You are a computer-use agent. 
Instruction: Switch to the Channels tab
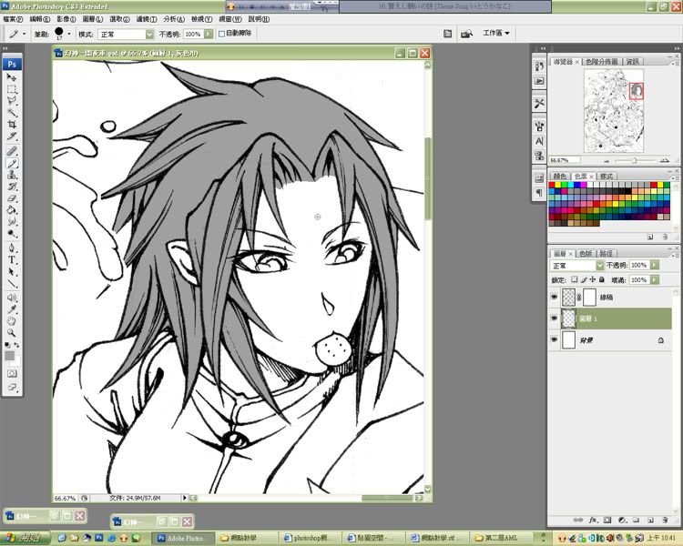[586, 253]
